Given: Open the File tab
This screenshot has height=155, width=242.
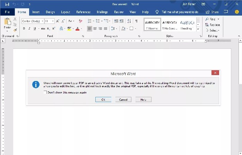Looking at the screenshot, I should [x=7, y=12].
